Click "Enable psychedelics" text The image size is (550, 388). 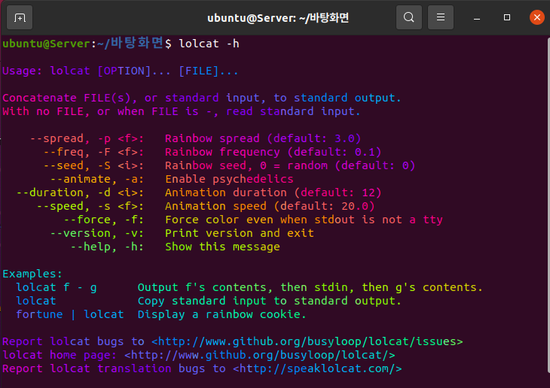229,179
